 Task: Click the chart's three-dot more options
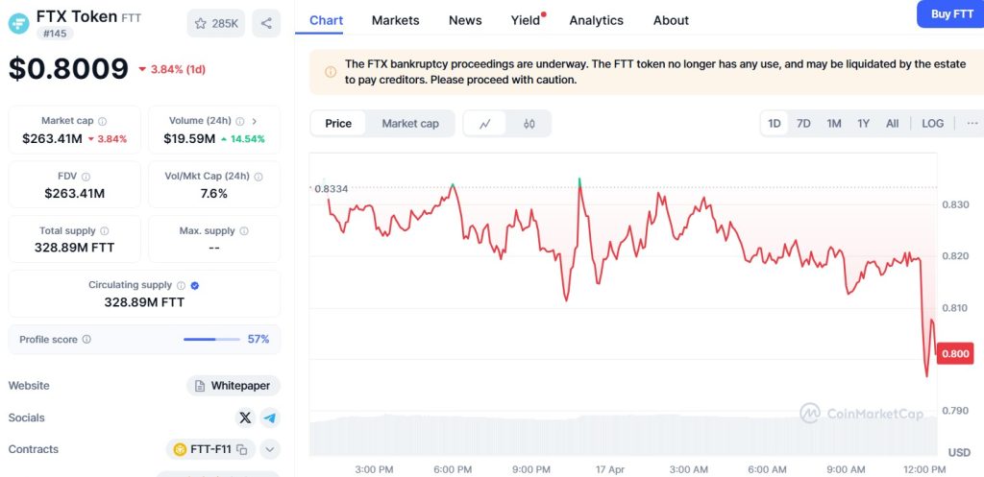pos(972,123)
